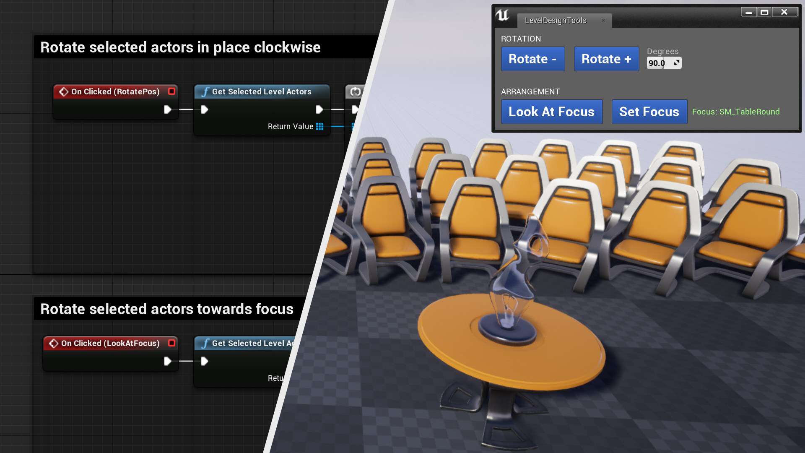Click RotatePos event delegate red pin
This screenshot has height=453, width=805.
click(171, 91)
